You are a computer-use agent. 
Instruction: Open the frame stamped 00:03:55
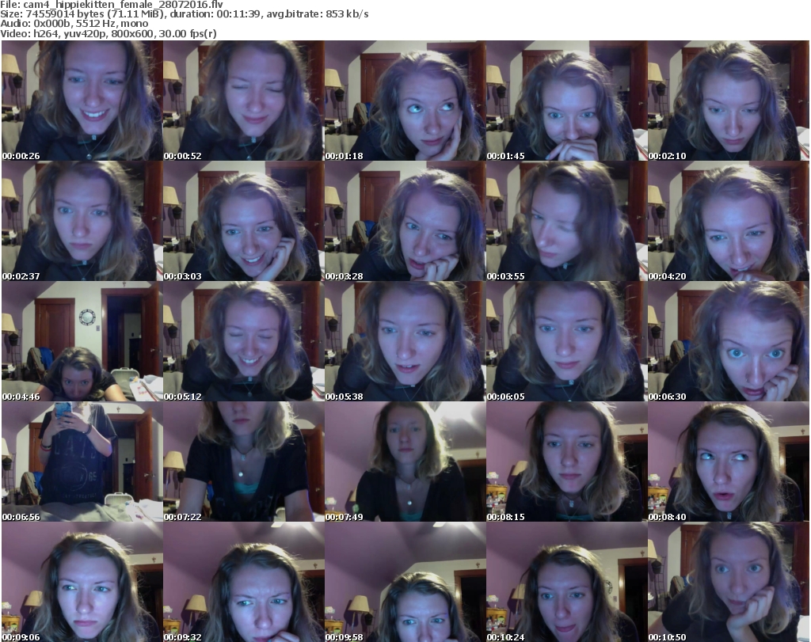tap(567, 221)
